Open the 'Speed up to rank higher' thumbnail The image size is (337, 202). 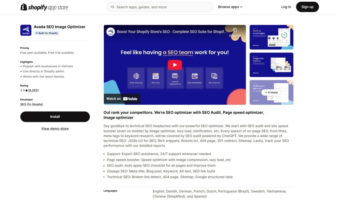point(272,37)
